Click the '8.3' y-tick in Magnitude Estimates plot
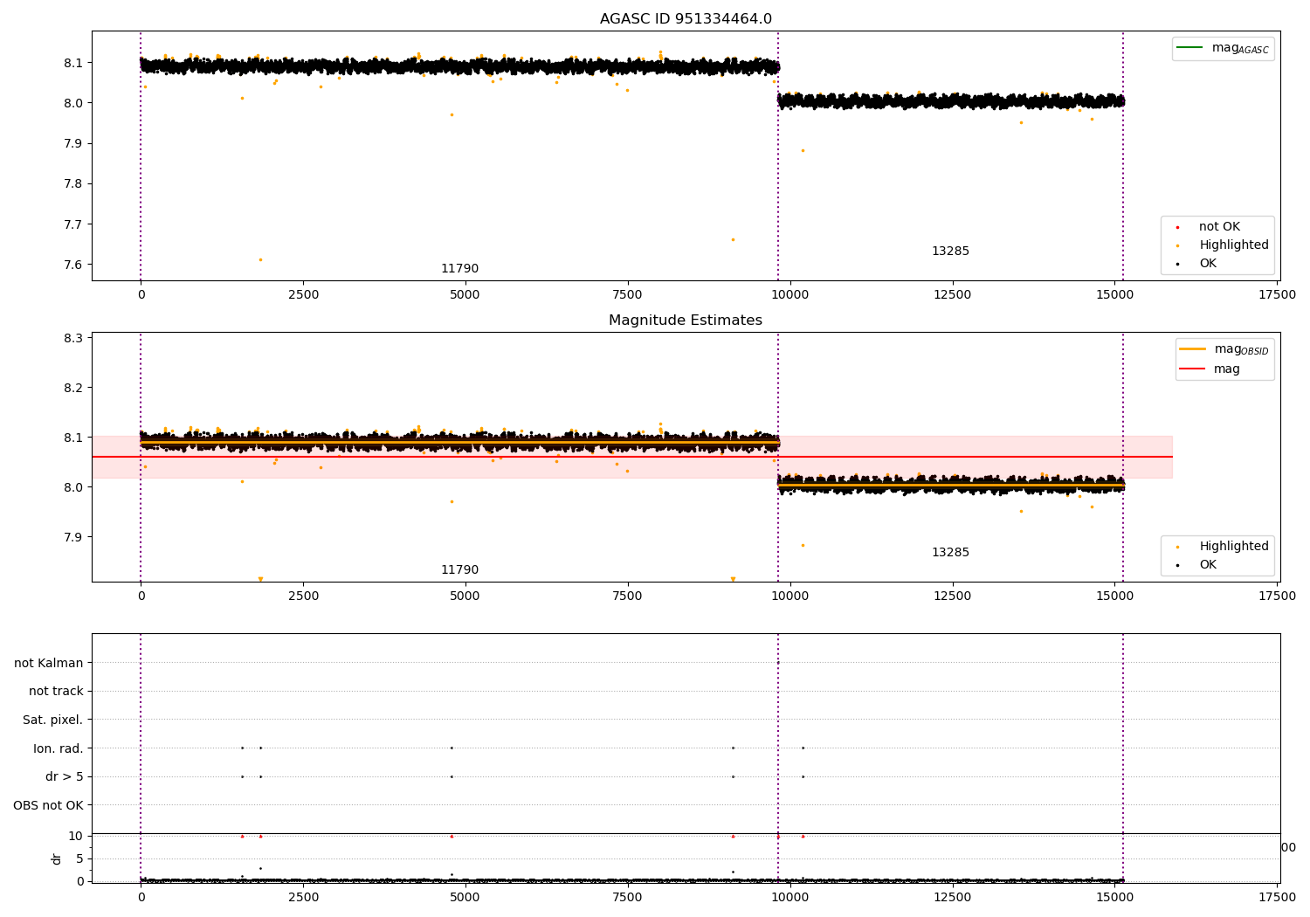 pyautogui.click(x=74, y=338)
